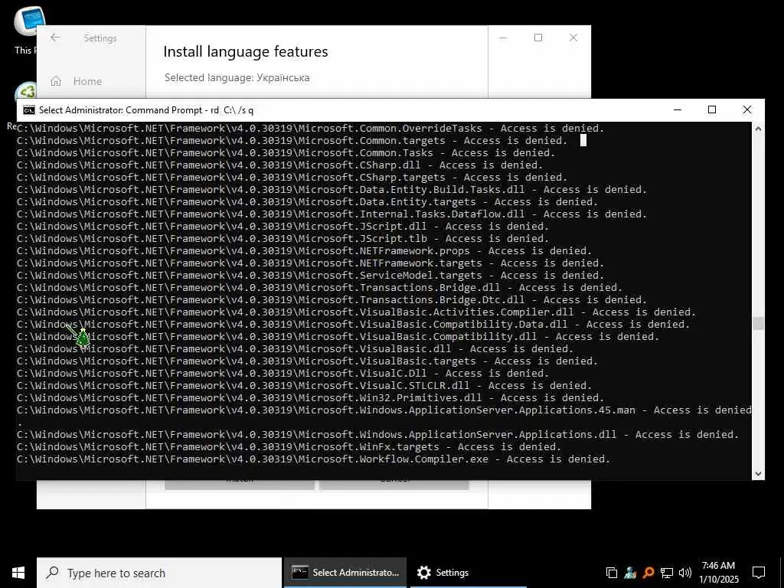Open the volume speaker tray icon
This screenshot has width=784, height=588.
(685, 573)
